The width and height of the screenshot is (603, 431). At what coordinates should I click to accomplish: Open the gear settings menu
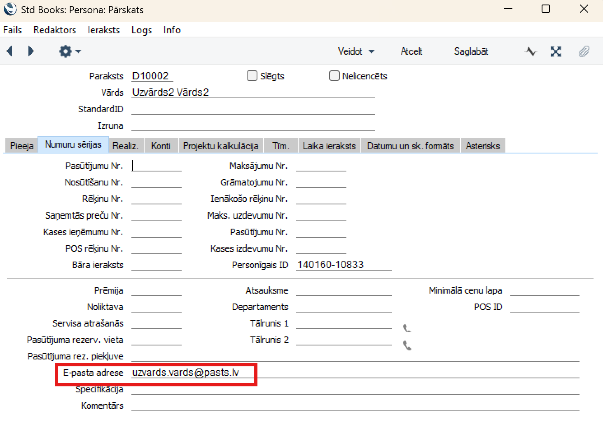[x=70, y=51]
